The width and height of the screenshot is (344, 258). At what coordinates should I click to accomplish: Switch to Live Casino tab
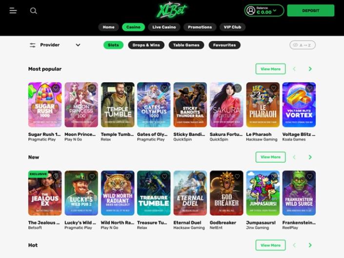tap(164, 27)
